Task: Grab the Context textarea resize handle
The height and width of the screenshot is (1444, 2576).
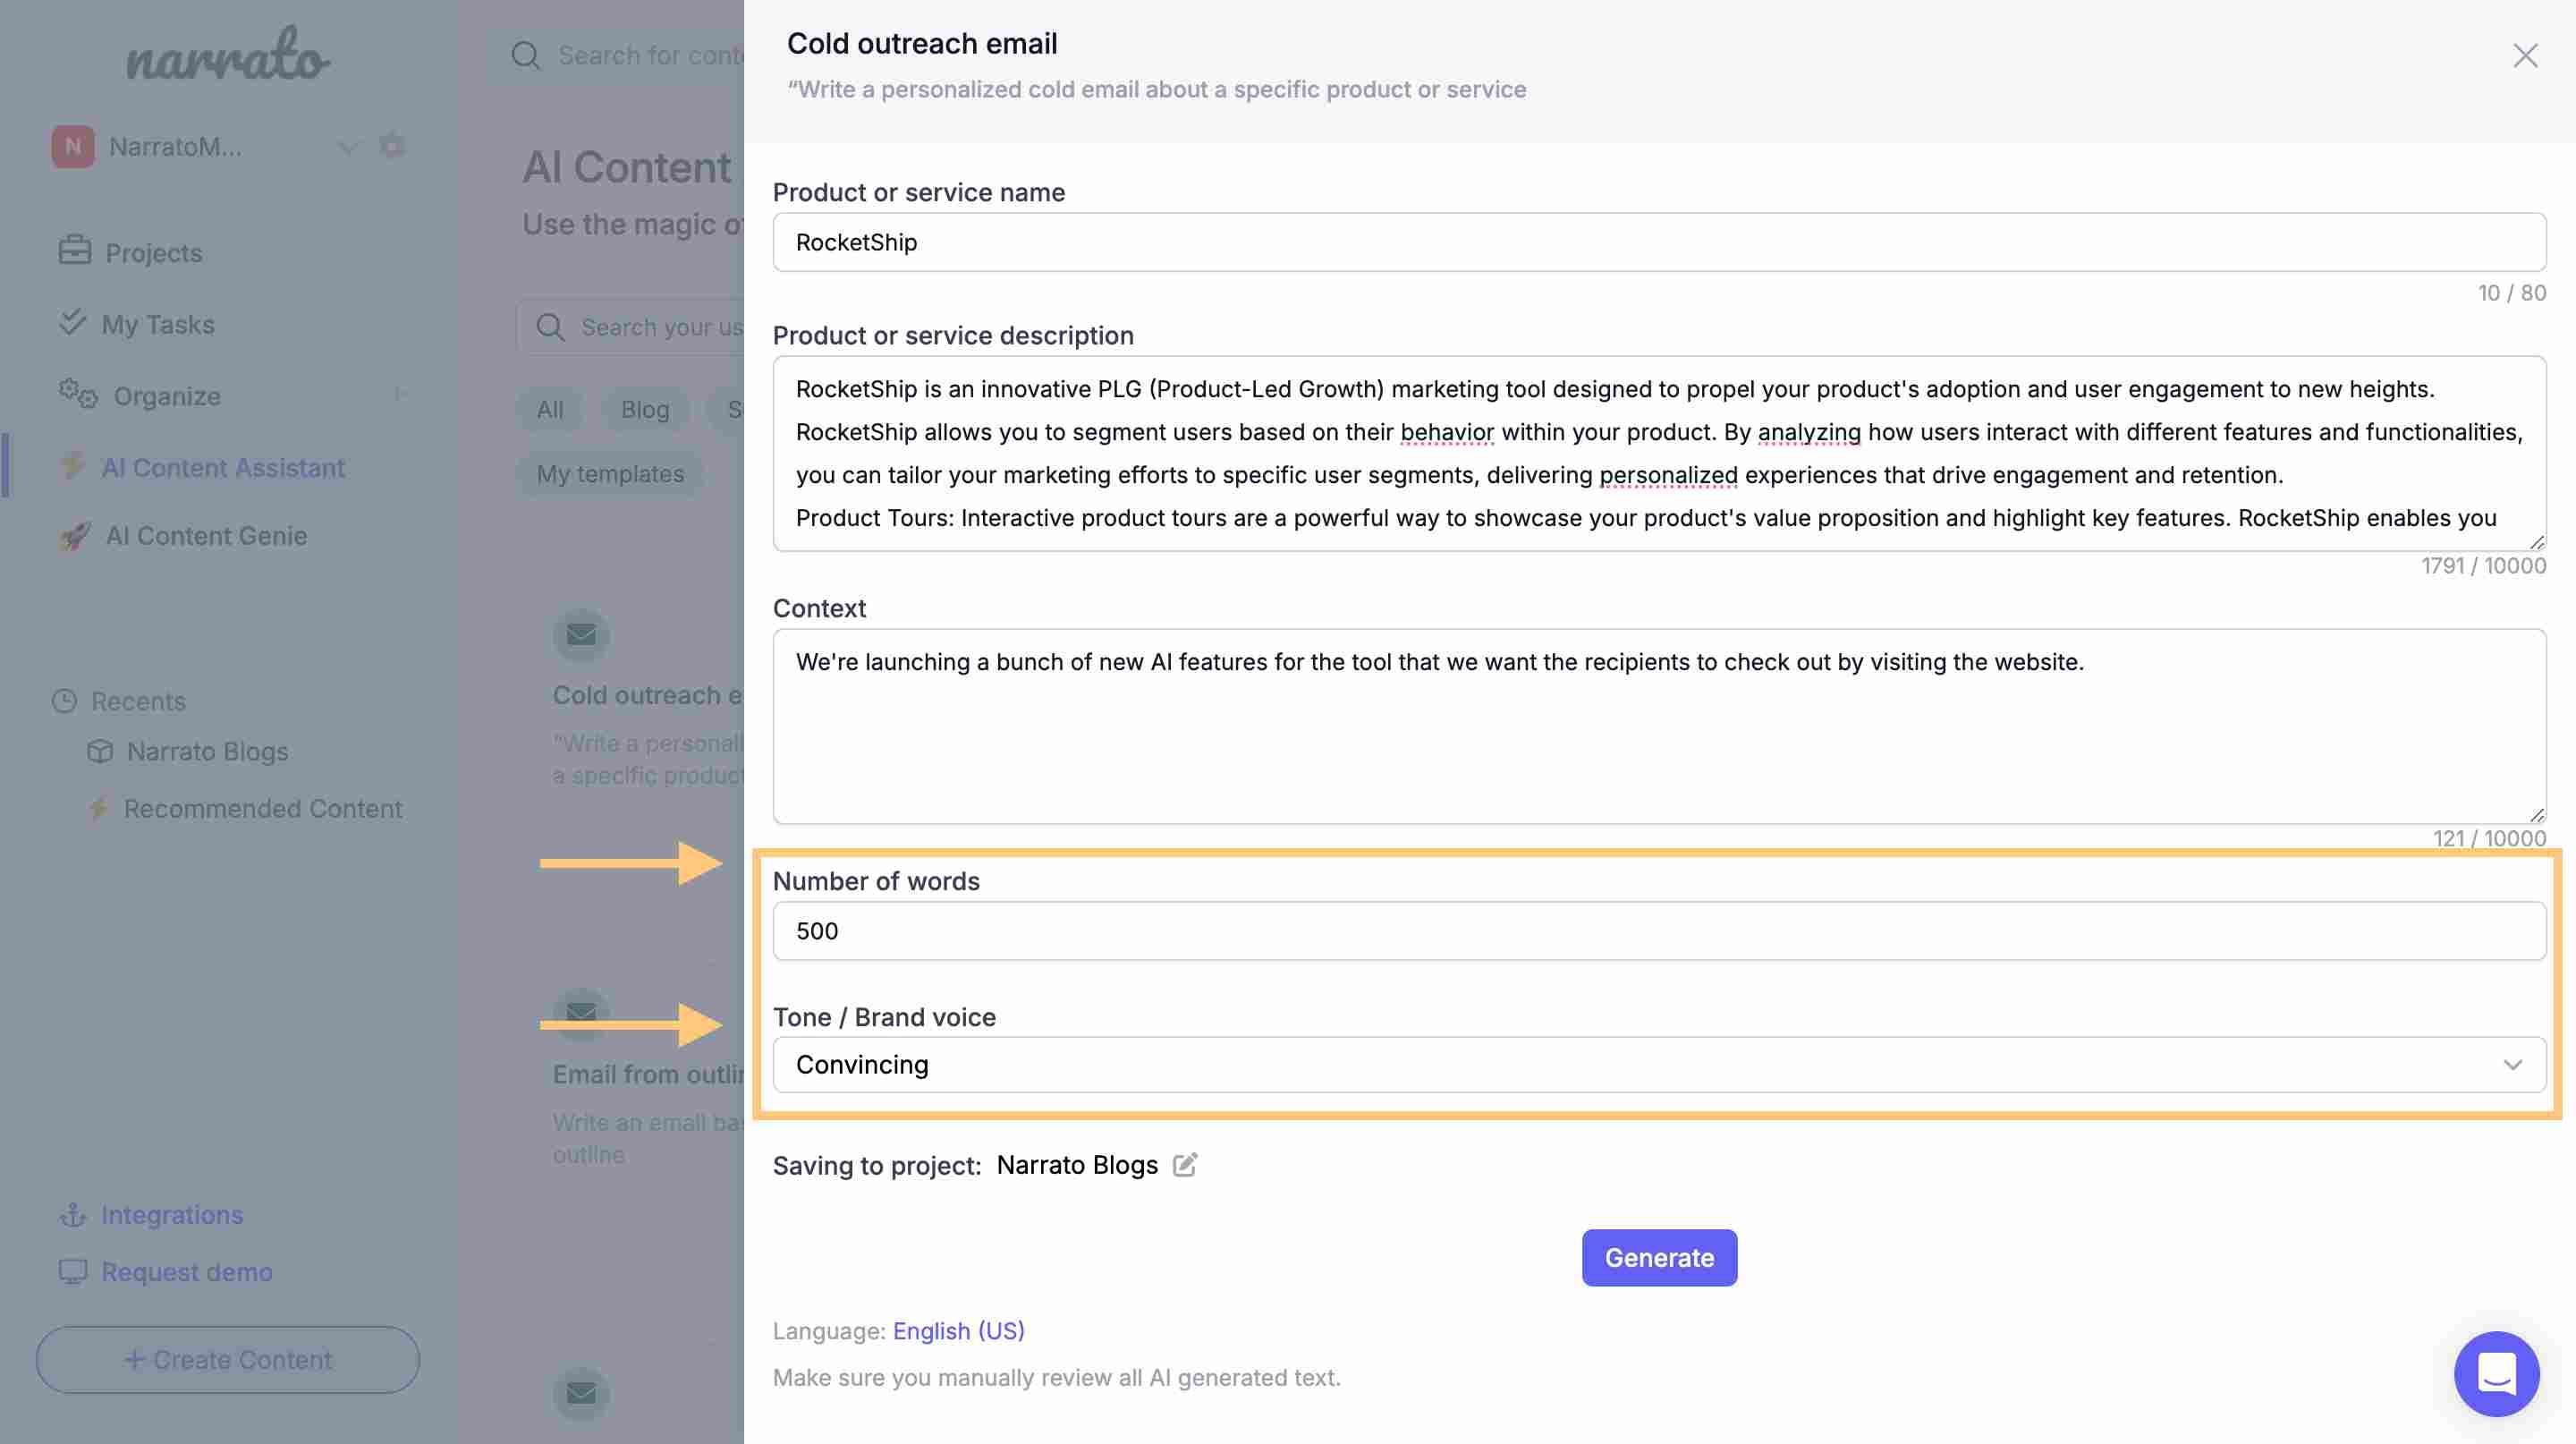Action: (x=2537, y=815)
